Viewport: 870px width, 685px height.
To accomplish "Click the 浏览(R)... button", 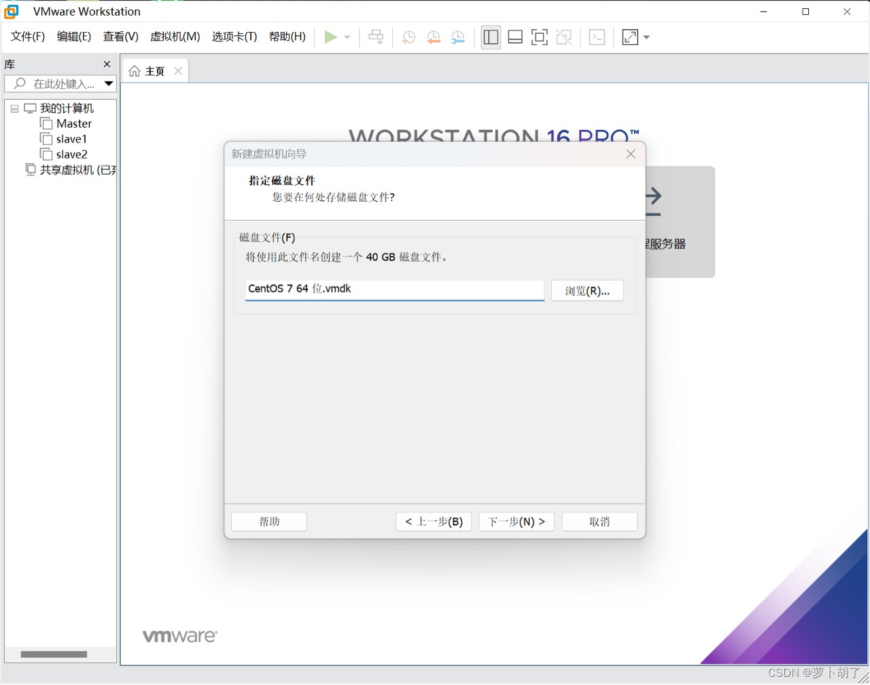I will [x=587, y=291].
